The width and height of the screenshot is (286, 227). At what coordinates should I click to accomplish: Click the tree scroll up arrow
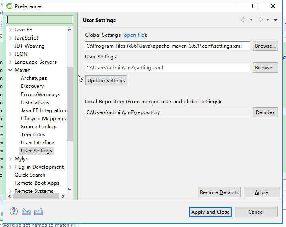(x=70, y=29)
